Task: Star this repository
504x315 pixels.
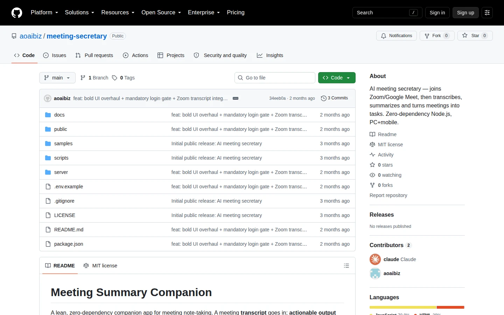Action: pyautogui.click(x=475, y=36)
